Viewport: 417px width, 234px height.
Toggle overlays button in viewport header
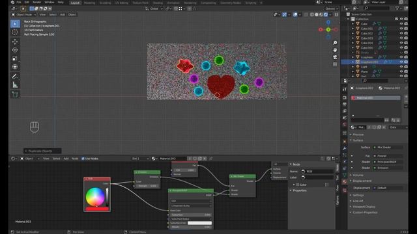coord(295,14)
